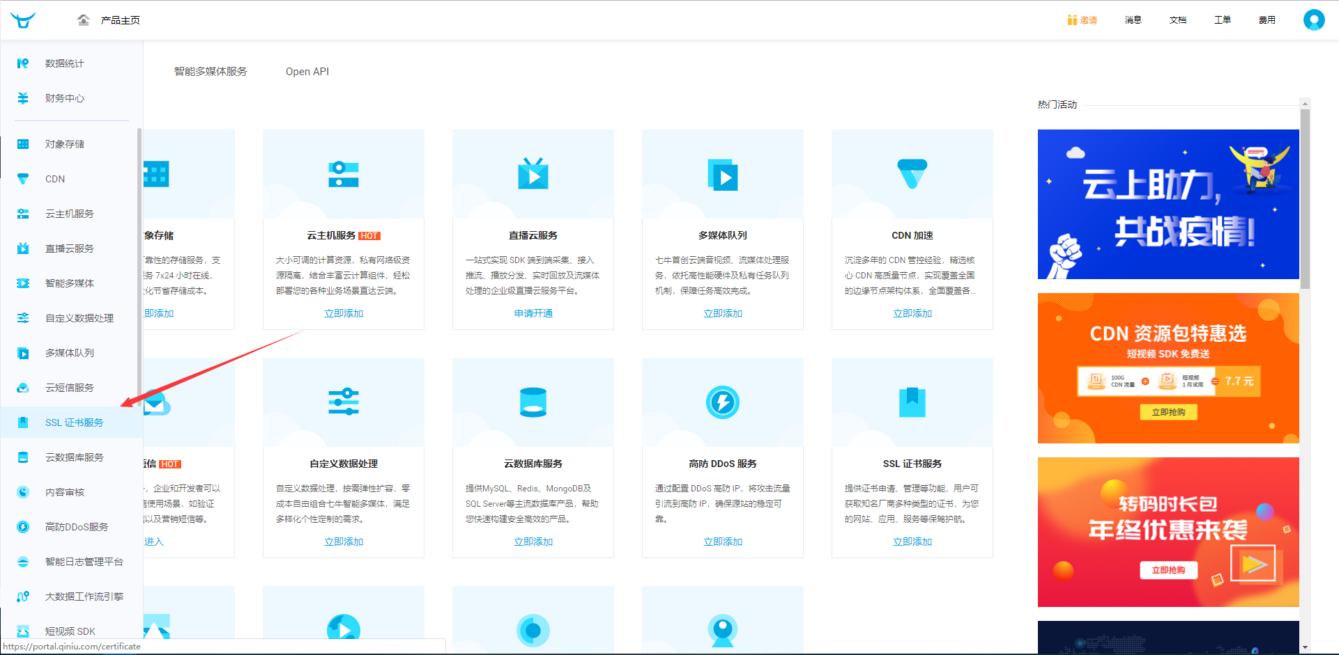Viewport: 1339px width, 655px height.
Task: Click the 热门活动 heading
Action: click(1057, 104)
